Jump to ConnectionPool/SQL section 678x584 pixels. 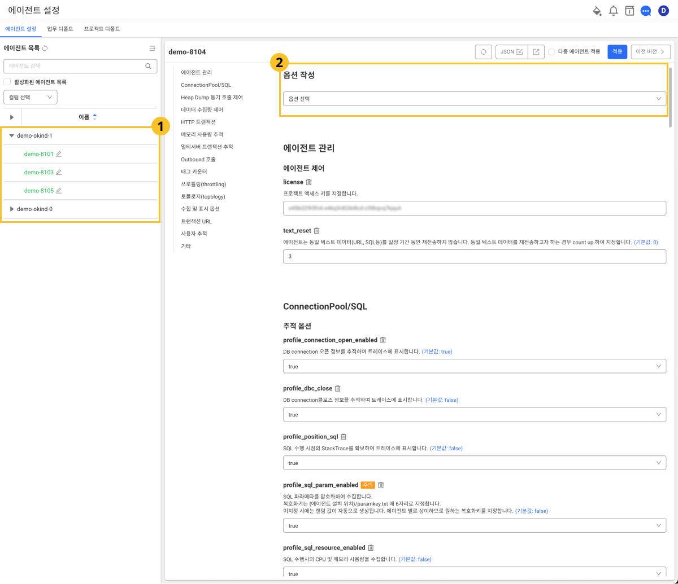click(x=206, y=85)
